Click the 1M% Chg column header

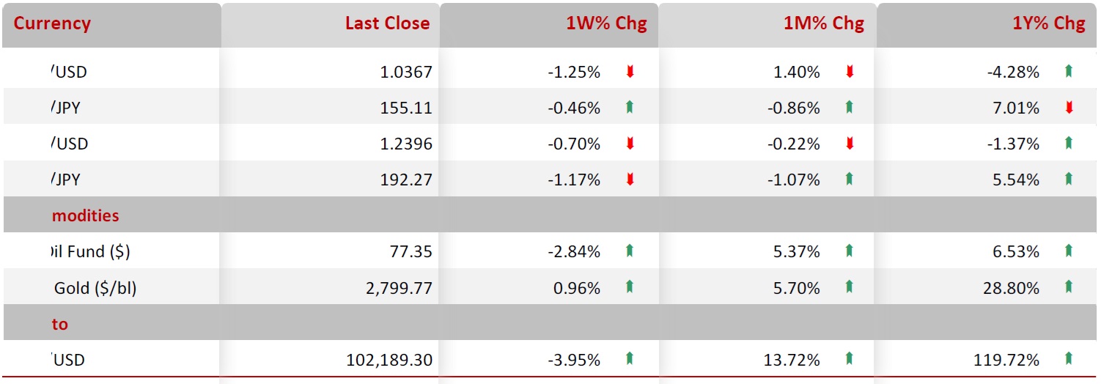coord(824,23)
